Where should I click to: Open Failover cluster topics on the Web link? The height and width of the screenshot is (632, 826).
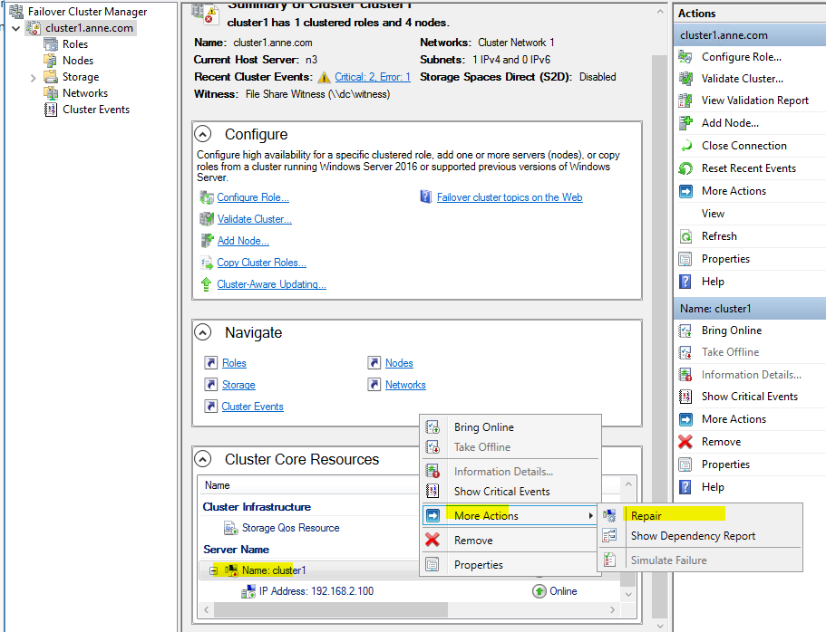coord(510,197)
